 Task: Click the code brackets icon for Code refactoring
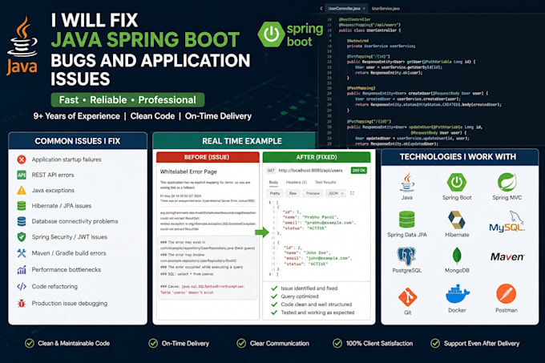point(22,287)
